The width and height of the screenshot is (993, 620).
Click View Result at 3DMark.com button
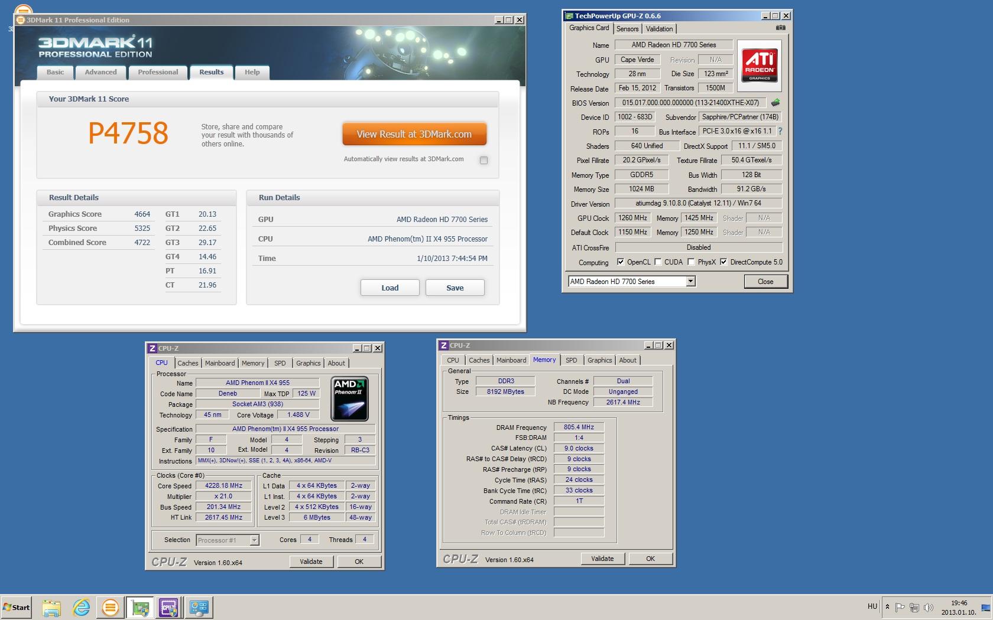[x=414, y=134]
